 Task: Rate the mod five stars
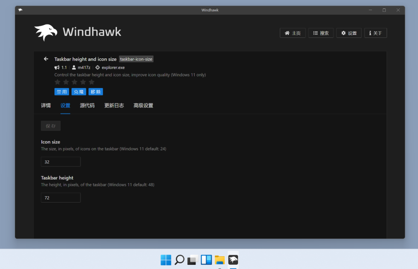coord(91,82)
